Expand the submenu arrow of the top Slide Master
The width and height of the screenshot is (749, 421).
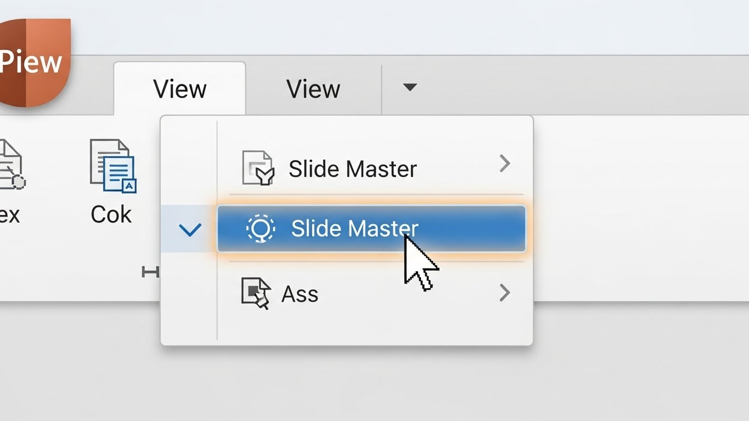click(505, 163)
